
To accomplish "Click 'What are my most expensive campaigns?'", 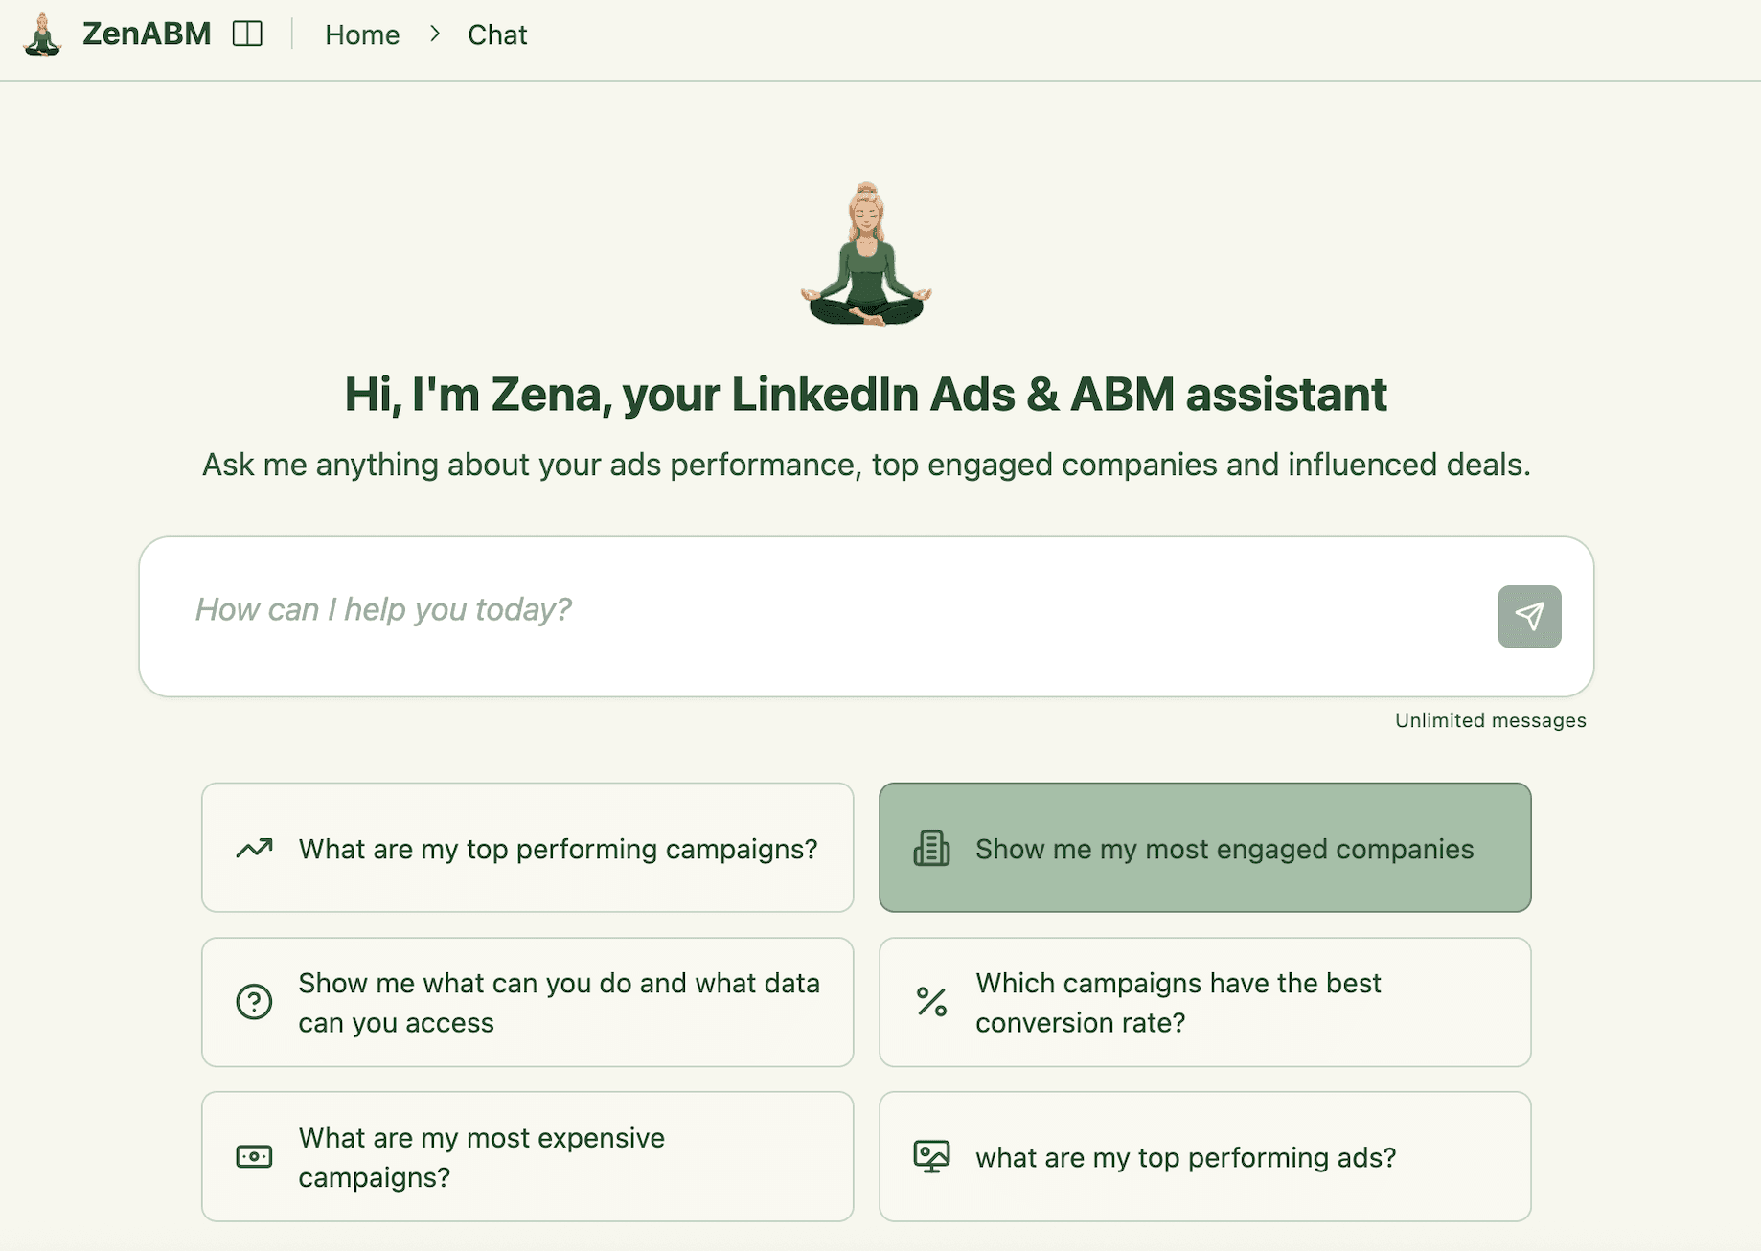I will (527, 1156).
